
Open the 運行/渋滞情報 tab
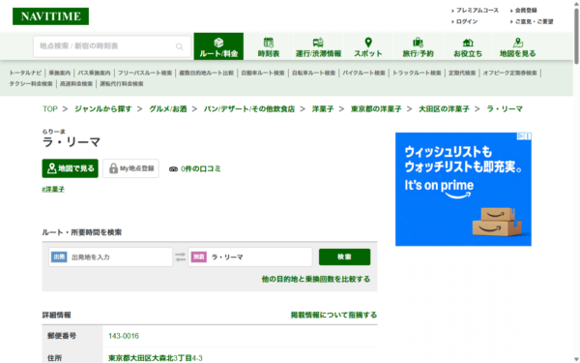(x=318, y=47)
